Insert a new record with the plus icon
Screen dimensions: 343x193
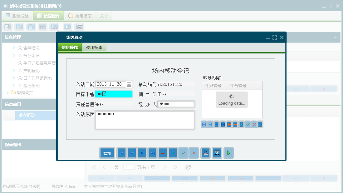pyautogui.click(x=229, y=124)
